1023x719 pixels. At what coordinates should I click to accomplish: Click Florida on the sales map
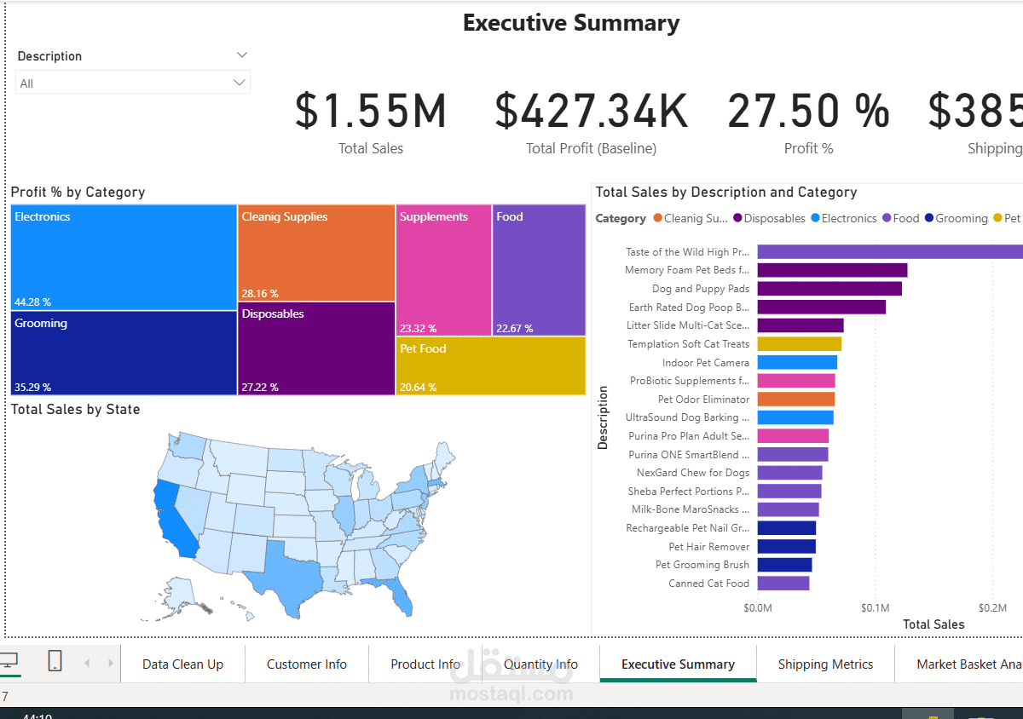pos(395,594)
